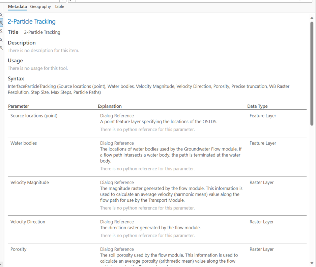Viewport: 316px width, 267px height.
Task: Open the Table tab
Action: tap(59, 6)
